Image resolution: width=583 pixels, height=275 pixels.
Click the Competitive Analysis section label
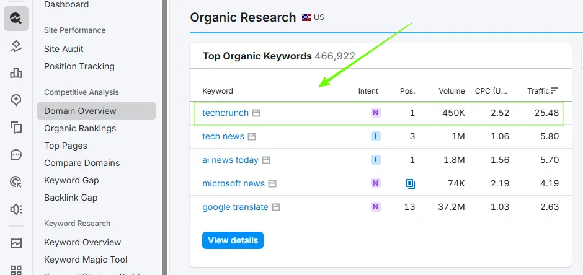[x=81, y=92]
